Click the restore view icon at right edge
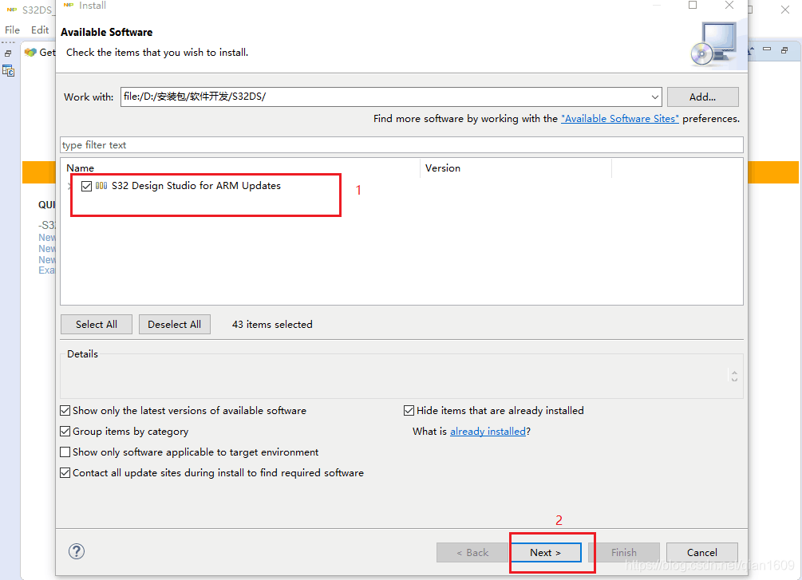 tap(783, 49)
